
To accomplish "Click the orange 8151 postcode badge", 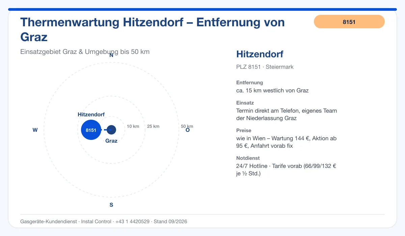I will [x=349, y=22].
